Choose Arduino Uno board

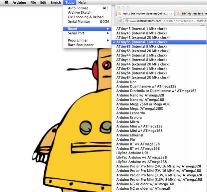[x=159, y=82]
